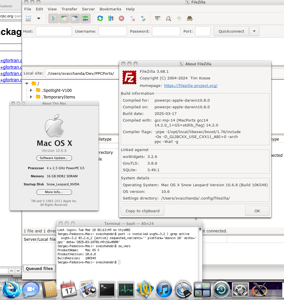Click the red cancel operation icon
The height and width of the screenshot is (300, 284).
click(x=122, y=18)
